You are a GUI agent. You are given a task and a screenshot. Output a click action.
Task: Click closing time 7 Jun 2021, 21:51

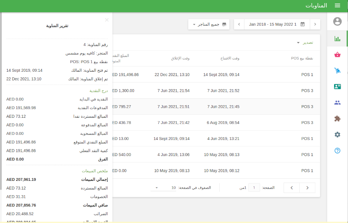[174, 107]
